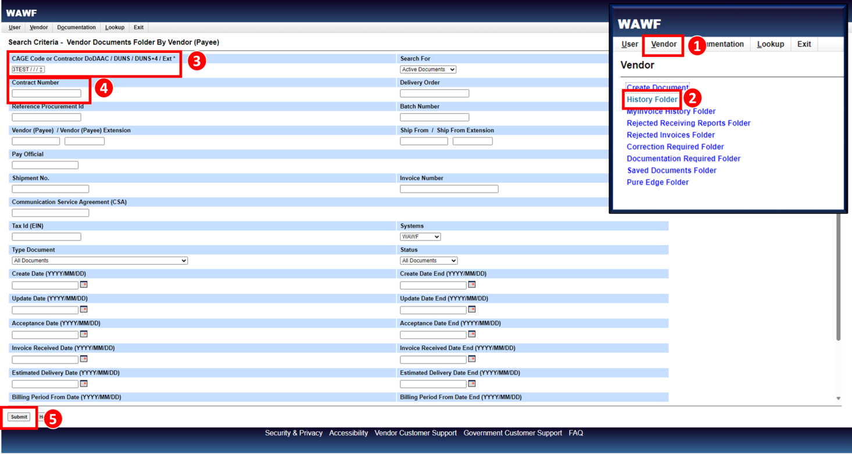Image resolution: width=852 pixels, height=454 pixels.
Task: Open calendar picker for Update Date End
Action: [x=472, y=309]
